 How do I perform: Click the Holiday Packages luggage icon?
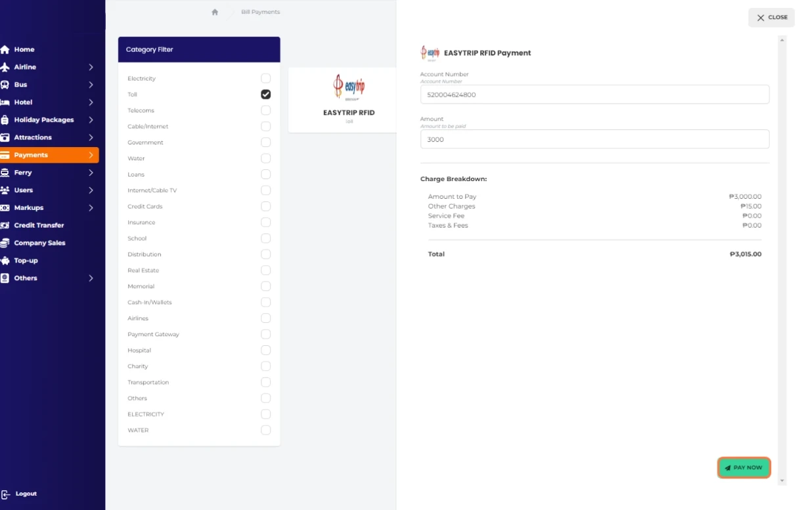coord(5,120)
